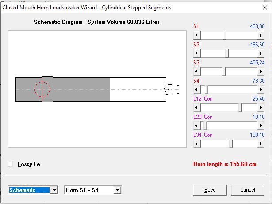This screenshot has width=272, height=204.
Task: Close the Horn Loudspeaker Wizard dialog
Action: (x=265, y=8)
